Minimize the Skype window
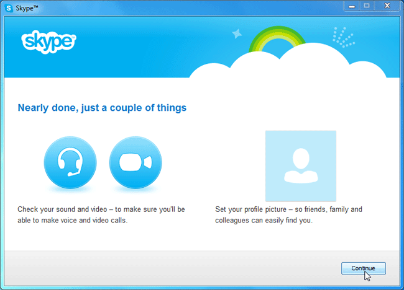 (352, 6)
